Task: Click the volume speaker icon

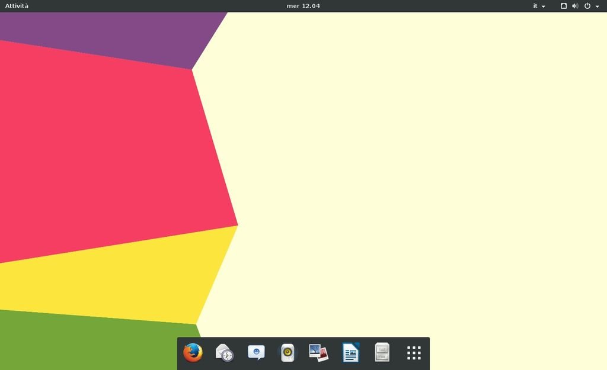Action: (575, 6)
